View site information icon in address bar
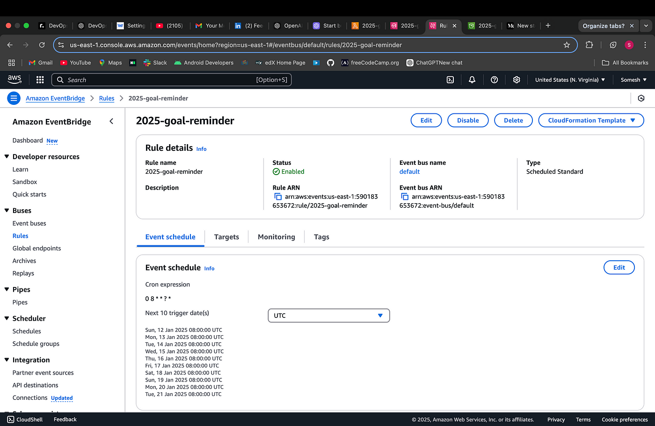The height and width of the screenshot is (426, 655). point(61,45)
